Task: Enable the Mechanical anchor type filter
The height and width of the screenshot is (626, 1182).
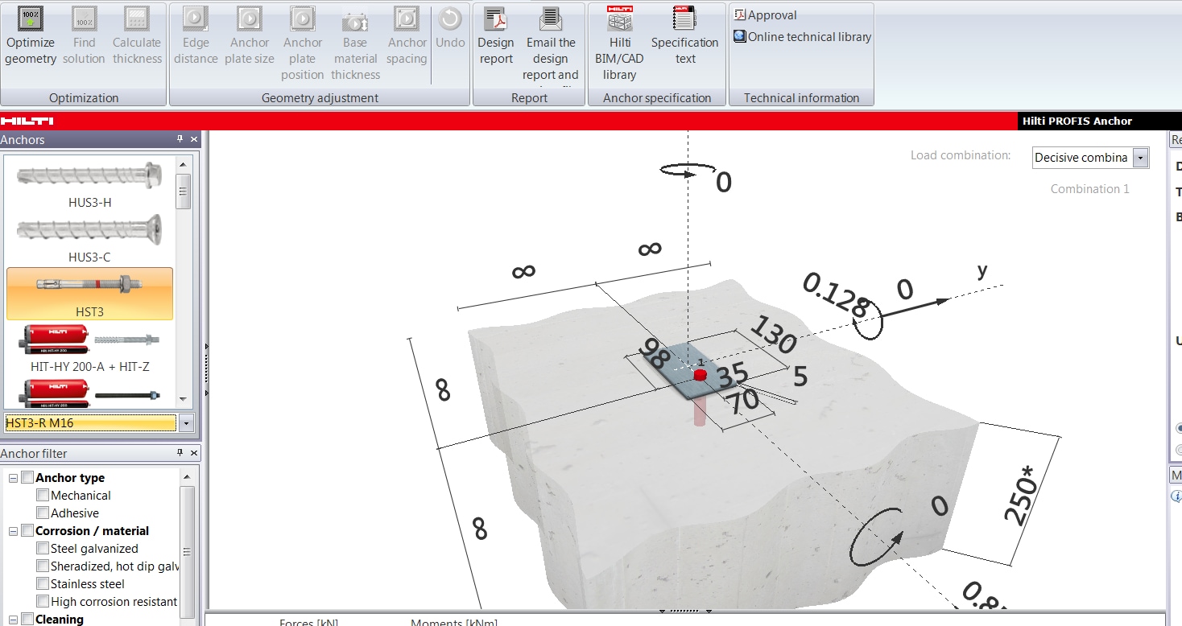Action: (x=43, y=495)
